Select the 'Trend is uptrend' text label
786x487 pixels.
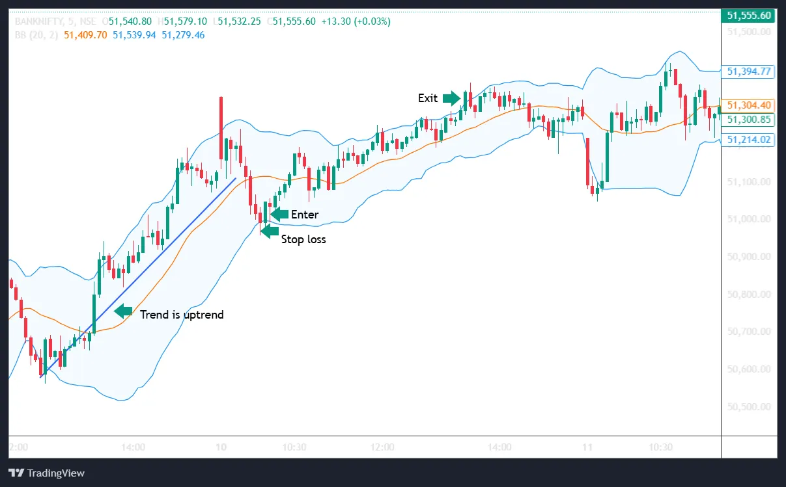182,315
